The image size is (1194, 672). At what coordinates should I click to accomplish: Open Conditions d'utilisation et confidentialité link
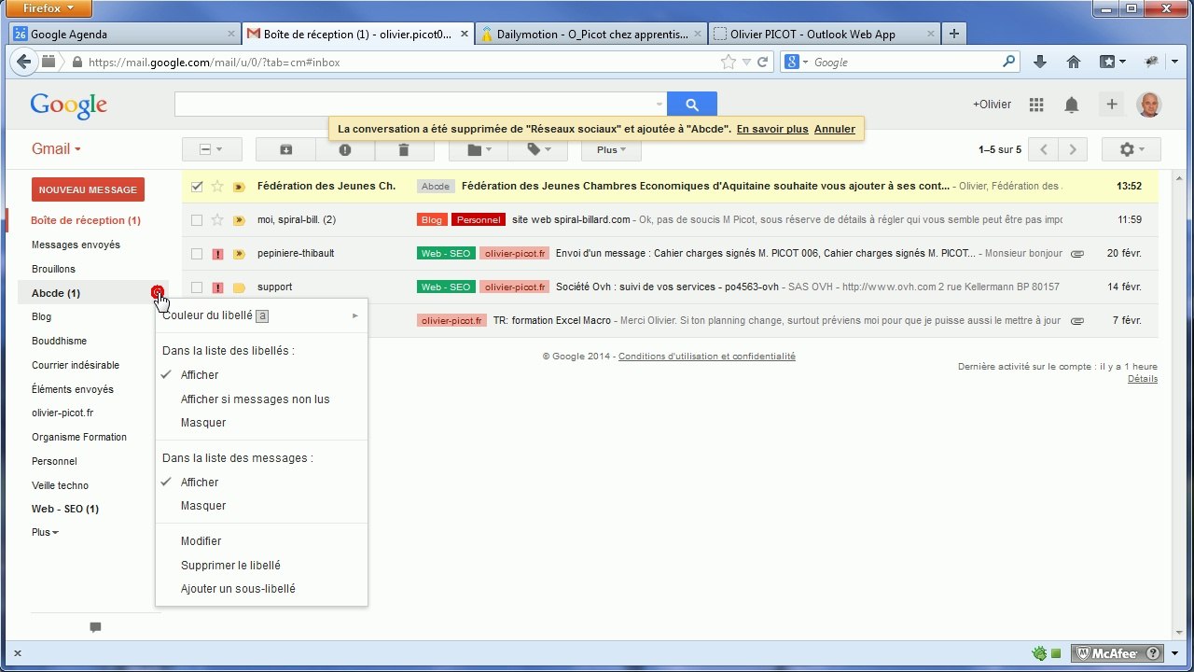[x=707, y=357]
